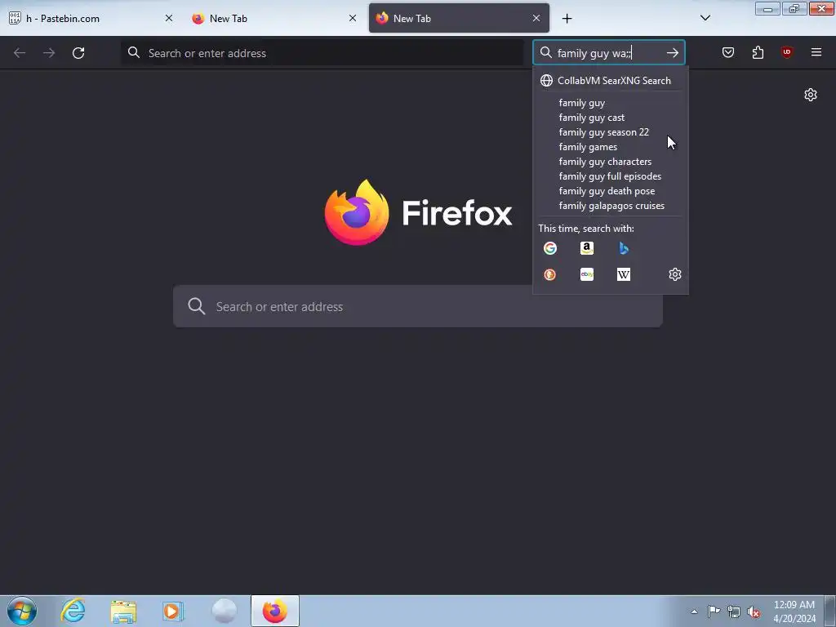Focus the toolbar address bar

tap(322, 53)
